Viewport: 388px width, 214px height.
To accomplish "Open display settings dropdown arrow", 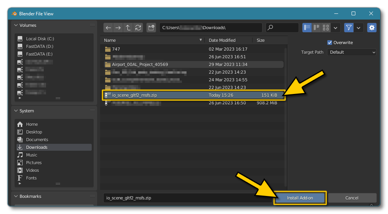I will (x=335, y=28).
